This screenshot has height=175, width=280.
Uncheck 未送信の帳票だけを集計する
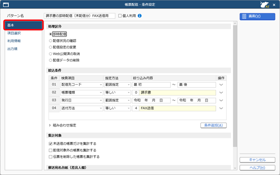[x=50, y=144]
